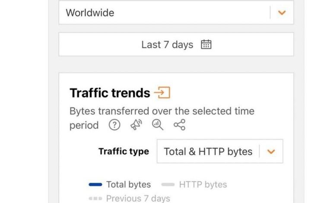This screenshot has height=203, width=311.
Task: Toggle the HTTP bytes legend series
Action: [x=203, y=184]
